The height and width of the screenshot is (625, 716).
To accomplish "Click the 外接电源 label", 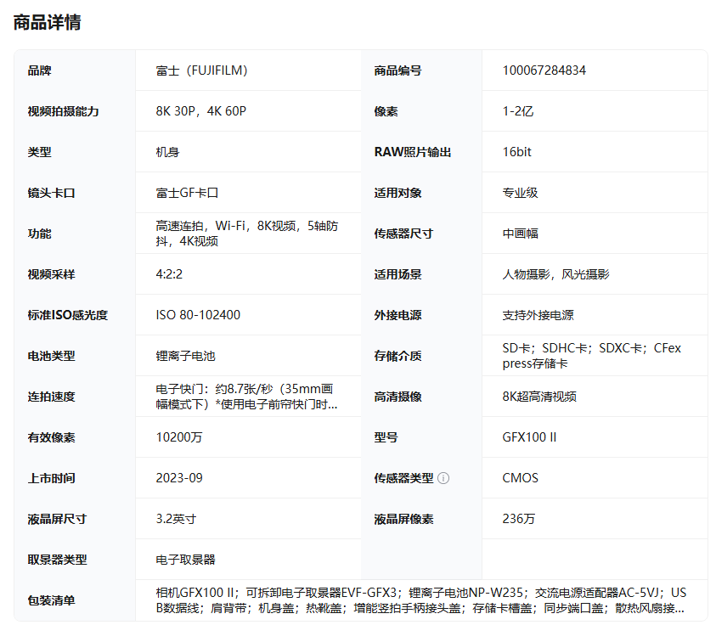I will click(x=397, y=315).
